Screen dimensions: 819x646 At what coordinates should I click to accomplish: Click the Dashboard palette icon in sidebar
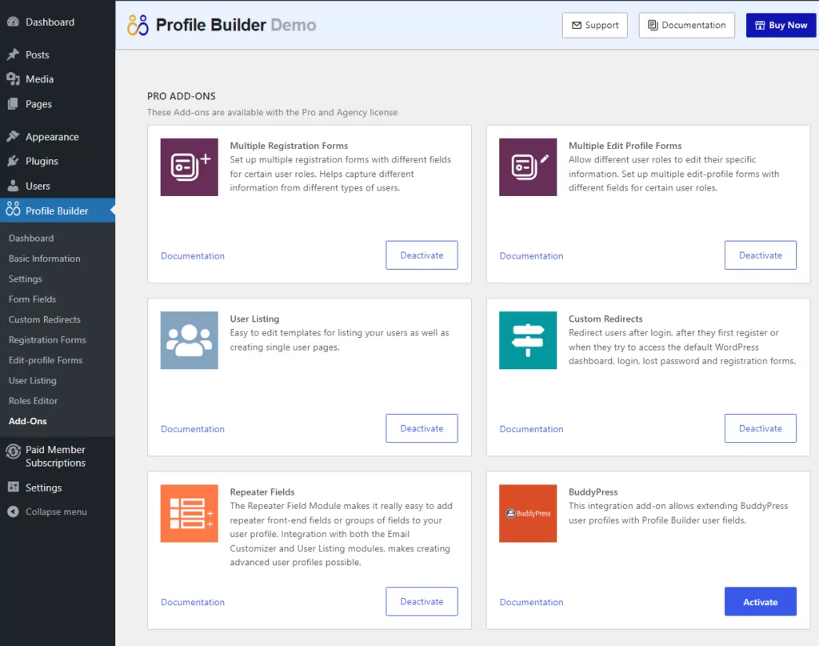13,22
